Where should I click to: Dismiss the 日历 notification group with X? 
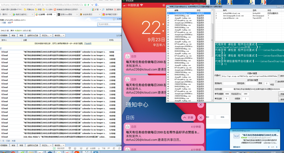click(x=200, y=117)
